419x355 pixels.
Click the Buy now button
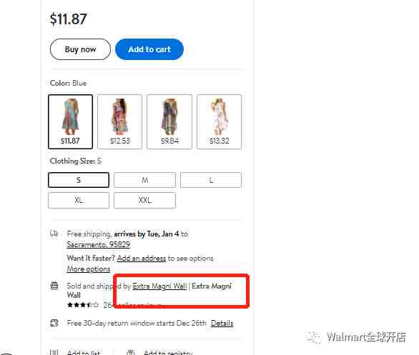[80, 49]
